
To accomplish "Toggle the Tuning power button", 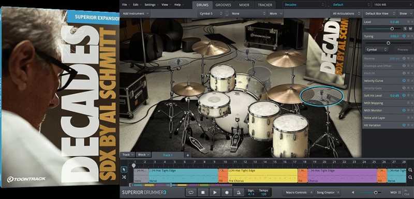I will click(x=404, y=36).
